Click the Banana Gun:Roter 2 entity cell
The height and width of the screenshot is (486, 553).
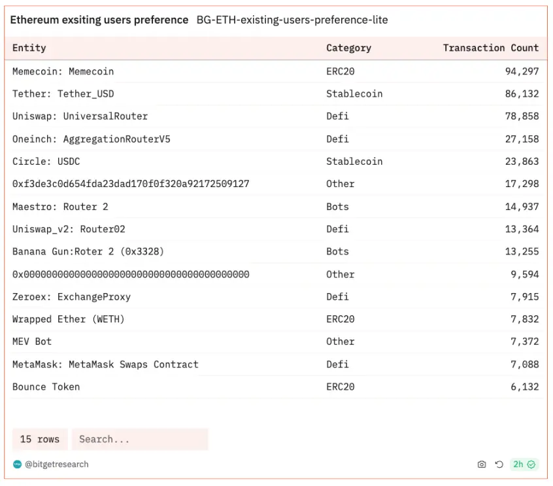click(88, 252)
